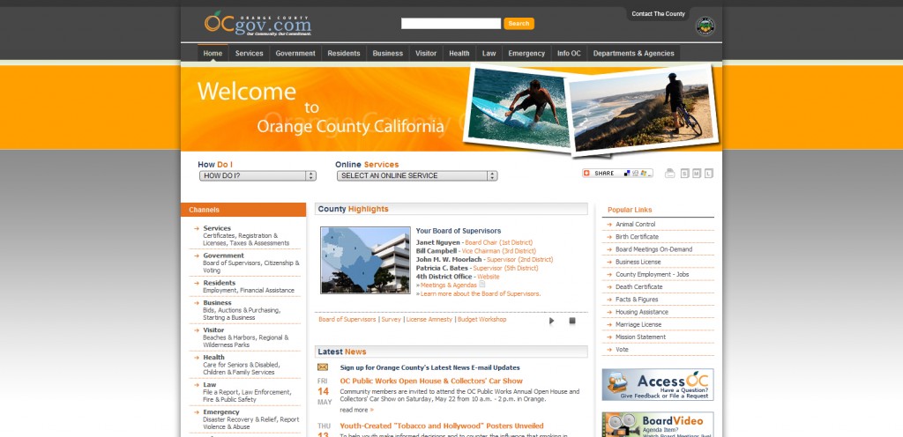Open the Death Certificate link

pos(638,287)
